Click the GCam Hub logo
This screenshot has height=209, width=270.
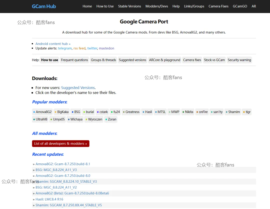point(44,6)
